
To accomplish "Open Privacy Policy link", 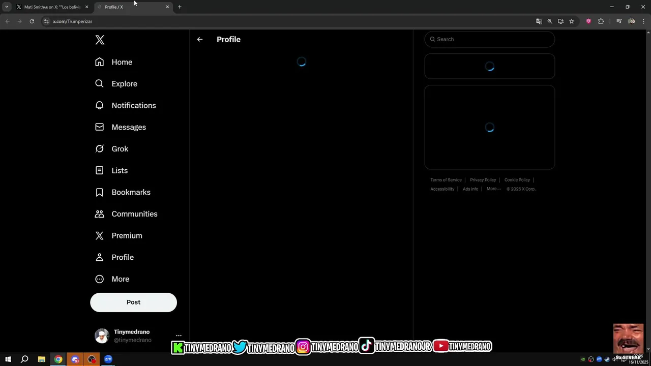I will point(483,180).
